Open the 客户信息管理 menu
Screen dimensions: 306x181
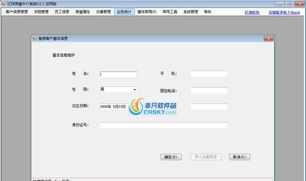tap(17, 12)
